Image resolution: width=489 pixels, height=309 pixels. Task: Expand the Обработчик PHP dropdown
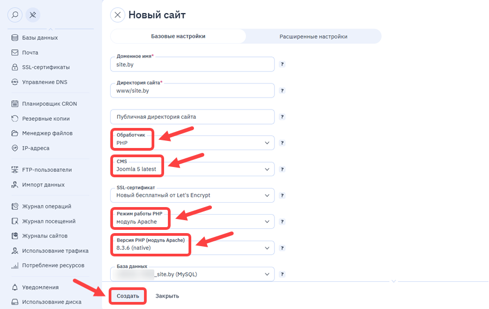coord(192,143)
